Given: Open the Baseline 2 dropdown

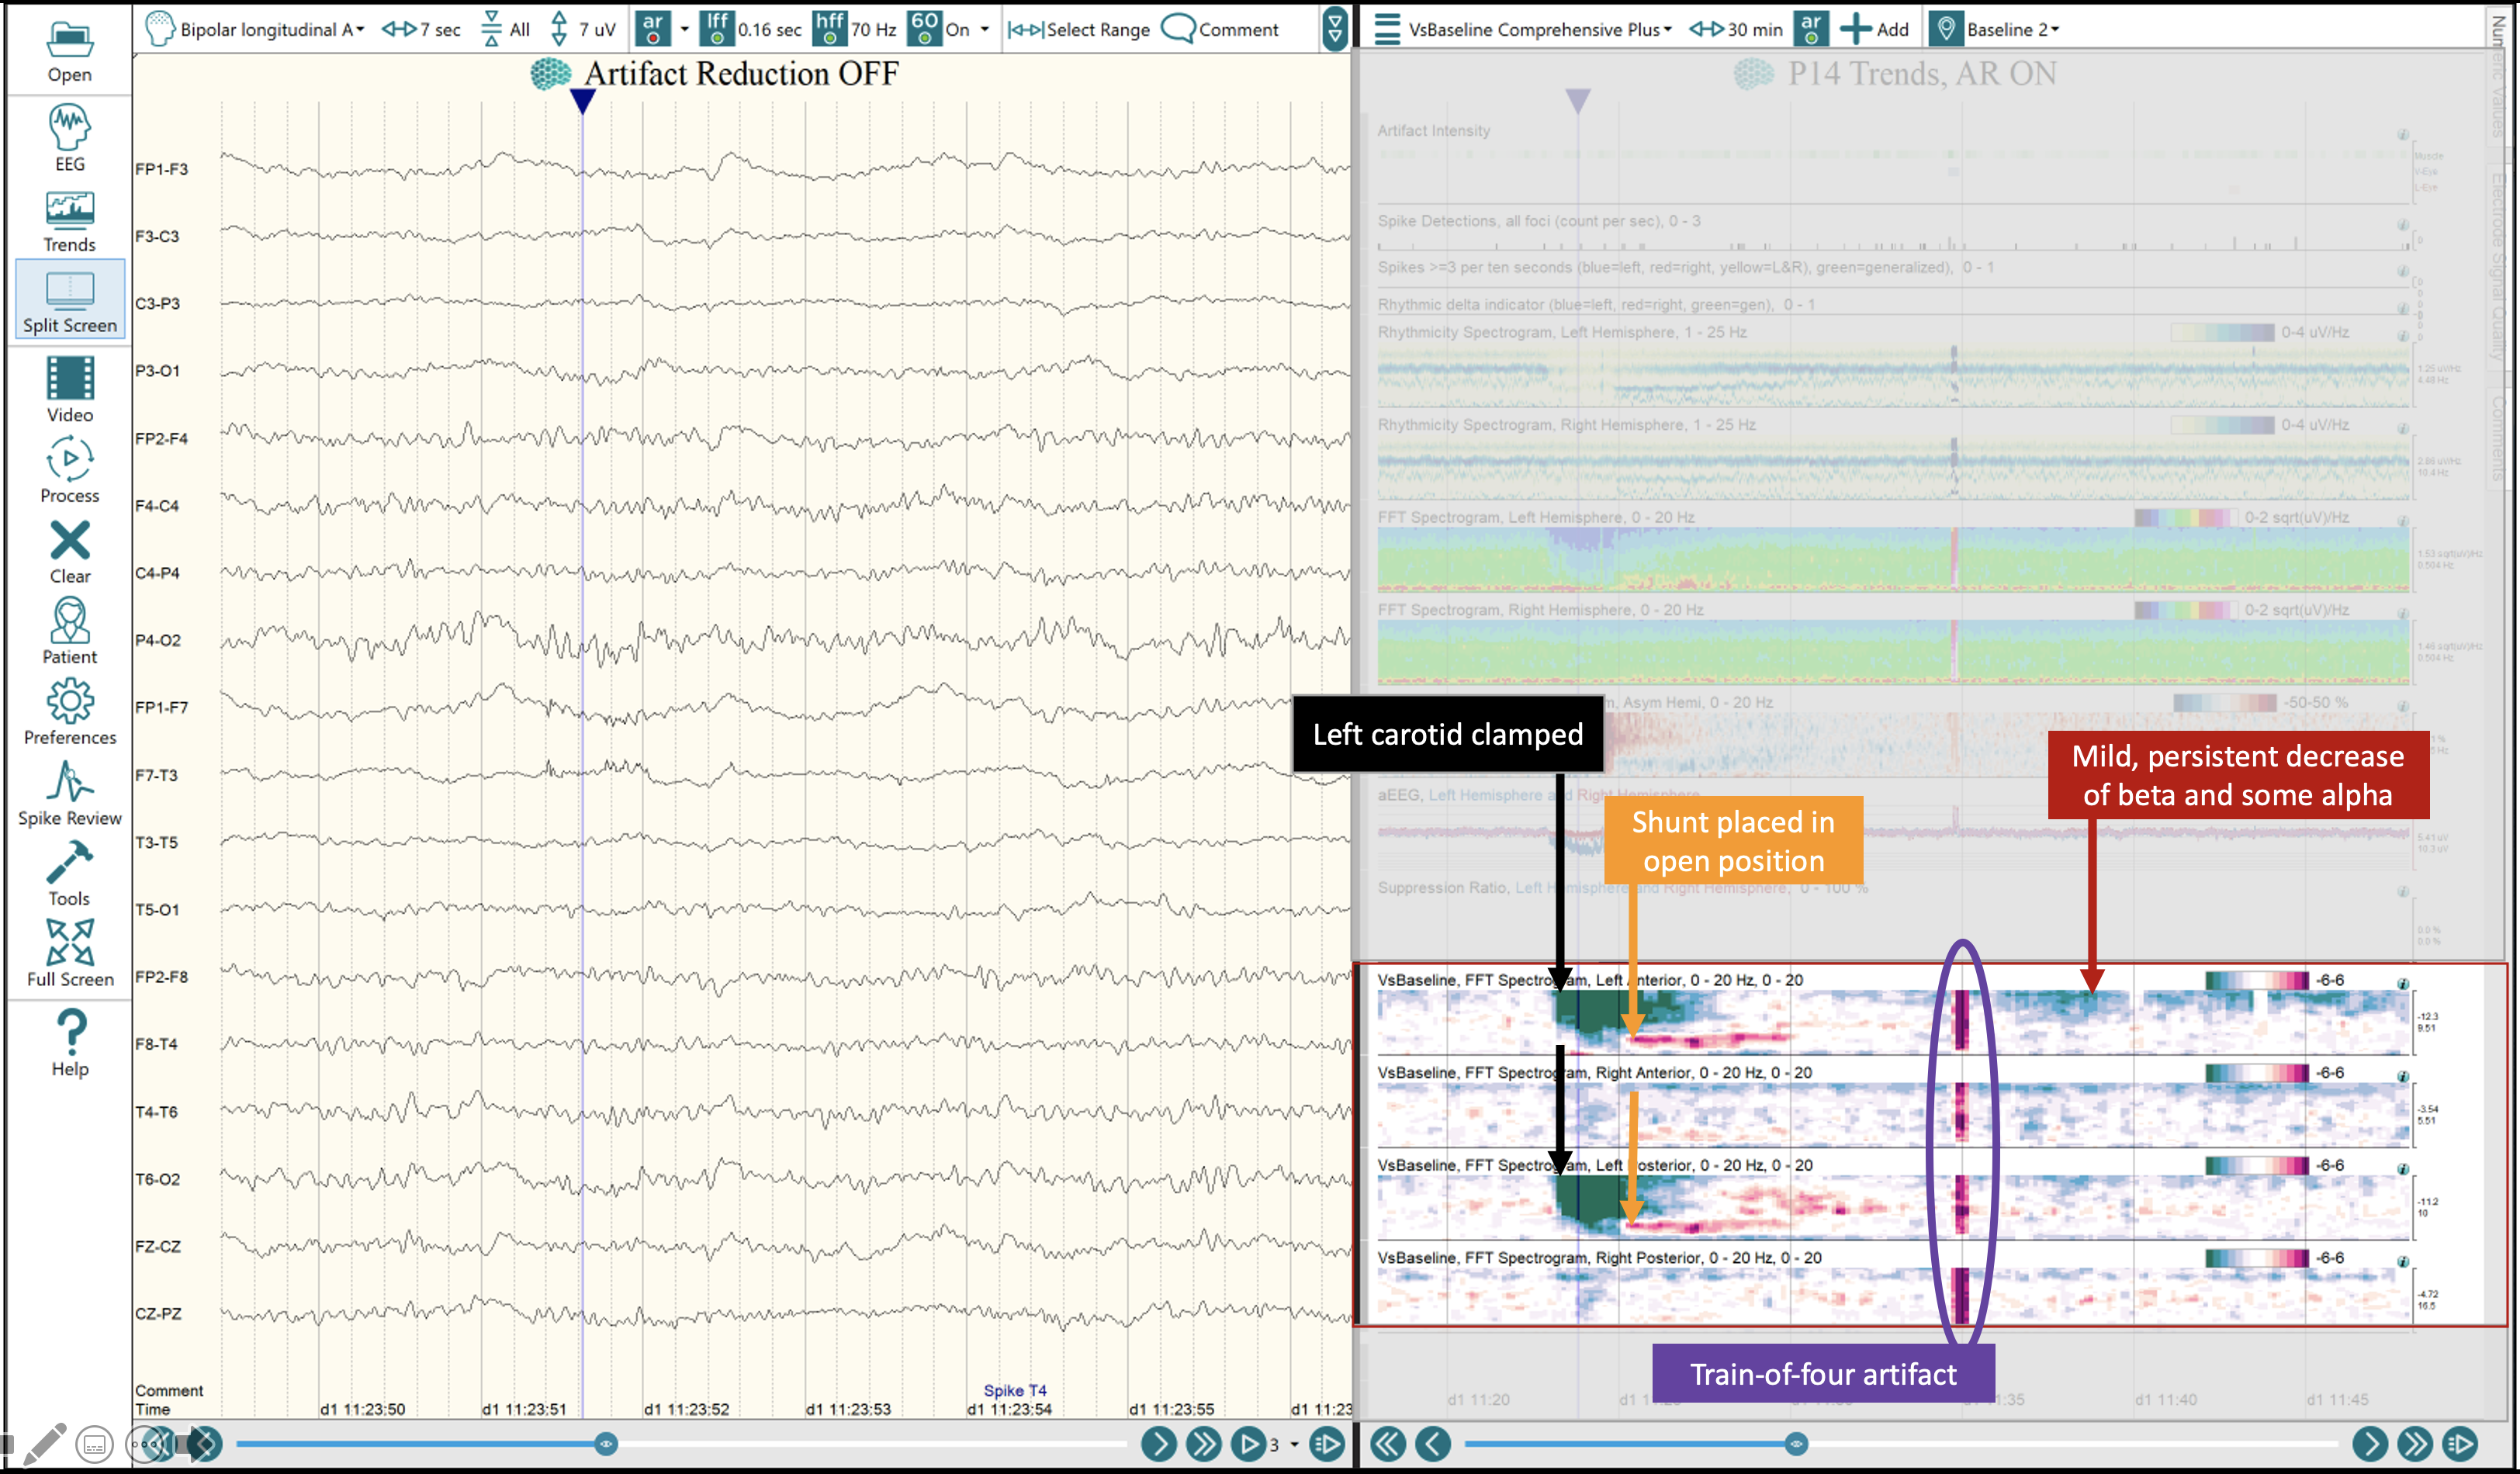Looking at the screenshot, I should (x=2013, y=29).
